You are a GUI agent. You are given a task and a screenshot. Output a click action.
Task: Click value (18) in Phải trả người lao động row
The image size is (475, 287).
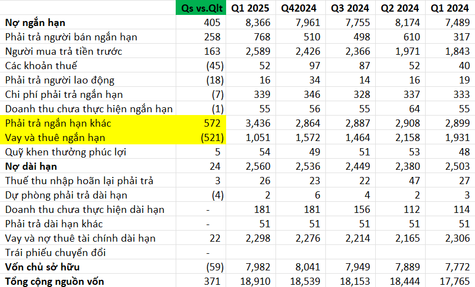[x=215, y=80]
